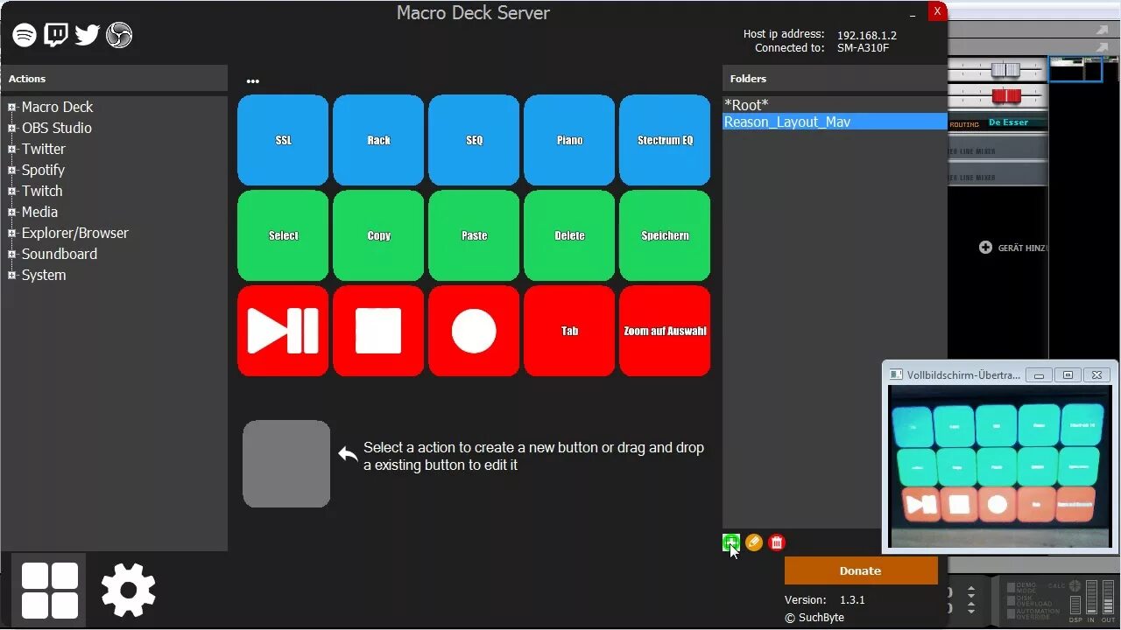Click the Macro Deck tree label
This screenshot has width=1121, height=630.
57,107
